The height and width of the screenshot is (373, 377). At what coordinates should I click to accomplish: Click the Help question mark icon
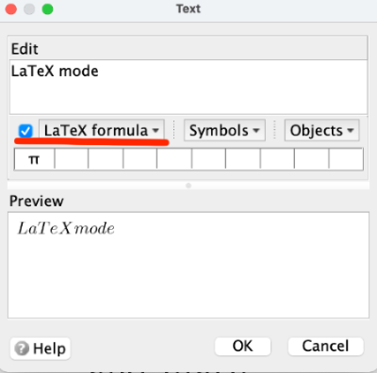(22, 349)
